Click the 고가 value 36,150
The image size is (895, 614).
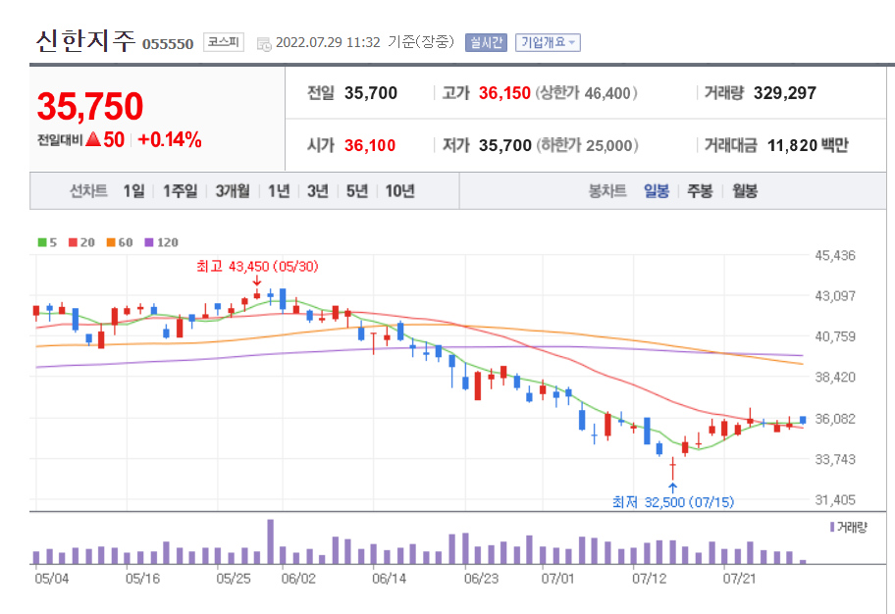[504, 93]
